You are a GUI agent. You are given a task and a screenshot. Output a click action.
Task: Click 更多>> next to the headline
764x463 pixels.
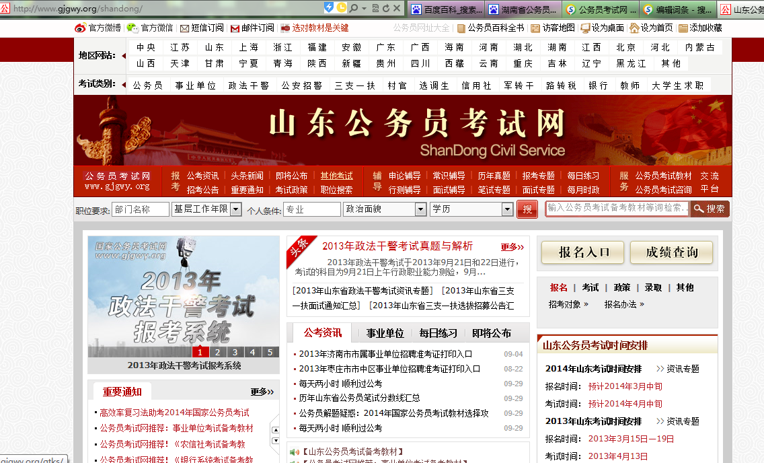click(512, 247)
